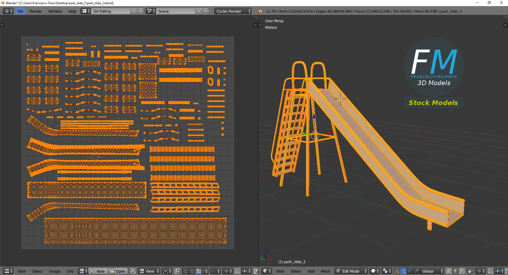Viewport: 508px width, 275px height.
Task: Delete the UV Editing screen layout
Action: pos(141,11)
